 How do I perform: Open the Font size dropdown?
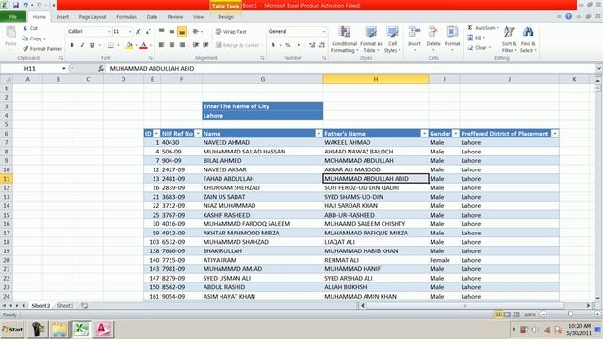130,31
